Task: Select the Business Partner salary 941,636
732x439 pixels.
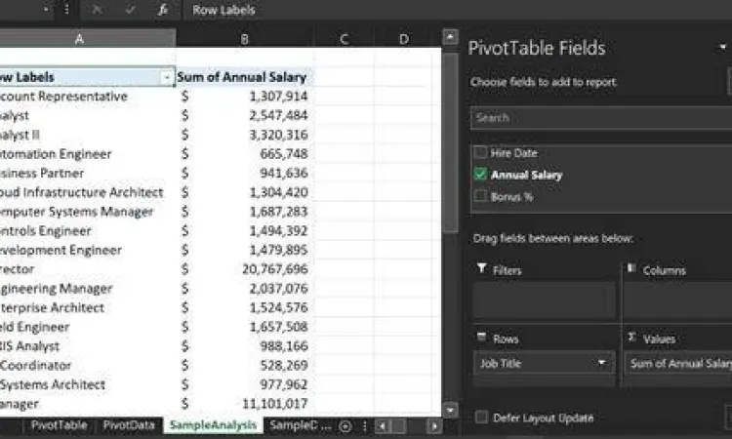Action: [x=245, y=173]
